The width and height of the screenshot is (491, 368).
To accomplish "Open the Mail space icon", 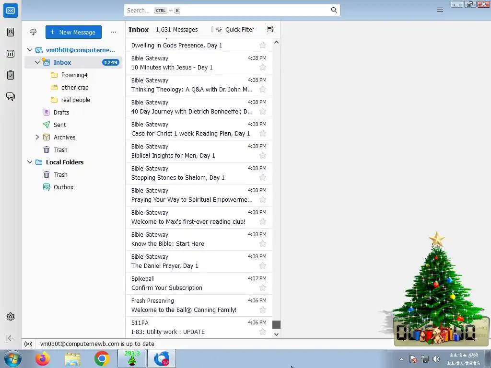I will click(x=11, y=11).
